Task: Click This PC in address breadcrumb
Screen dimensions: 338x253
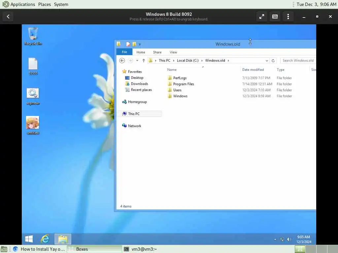Action: [164, 61]
